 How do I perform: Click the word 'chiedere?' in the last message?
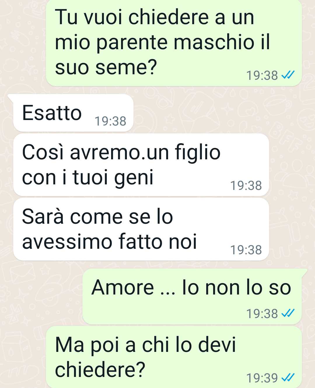(x=100, y=370)
